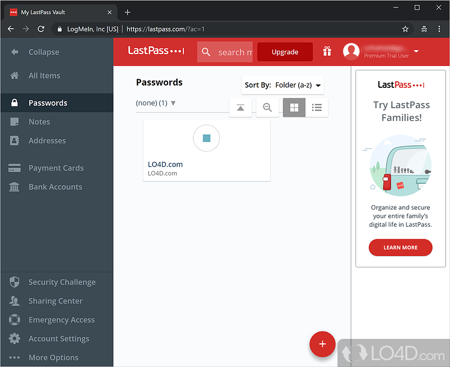Open the LO4D.com password tile
This screenshot has height=367, width=450.
point(206,150)
